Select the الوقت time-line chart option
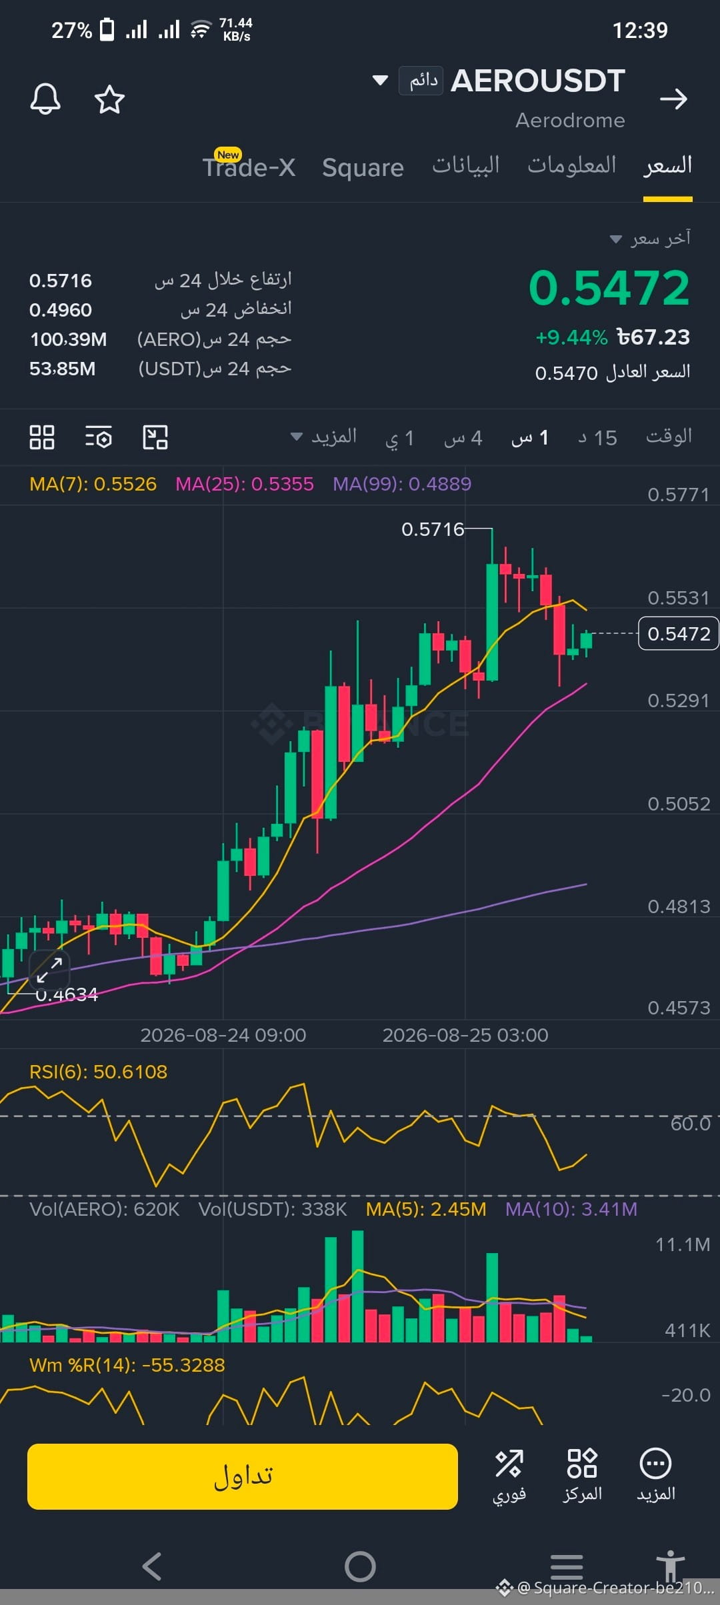The image size is (720, 1605). 669,437
